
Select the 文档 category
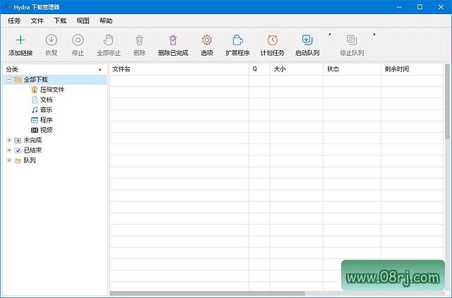click(x=46, y=100)
